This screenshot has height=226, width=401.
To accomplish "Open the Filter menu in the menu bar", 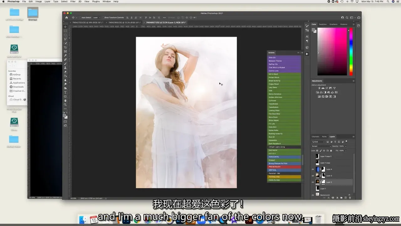I will tap(73, 2).
